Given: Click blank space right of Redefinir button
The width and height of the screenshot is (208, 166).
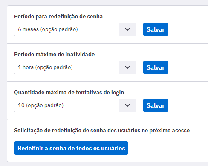Looking at the screenshot, I should pos(168,148).
